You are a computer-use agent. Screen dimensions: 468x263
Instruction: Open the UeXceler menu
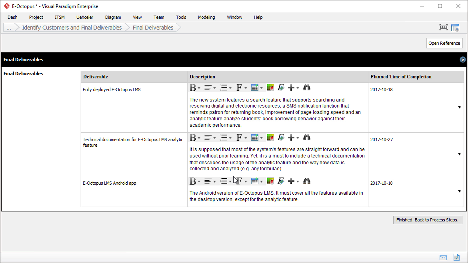[x=85, y=17]
